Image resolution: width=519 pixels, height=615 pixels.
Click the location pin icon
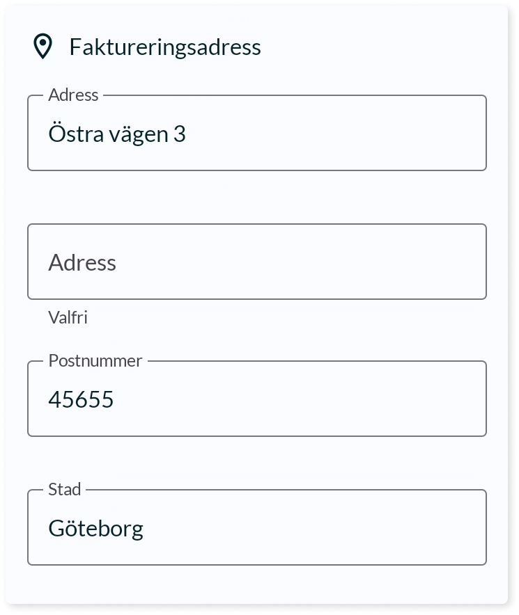(42, 47)
